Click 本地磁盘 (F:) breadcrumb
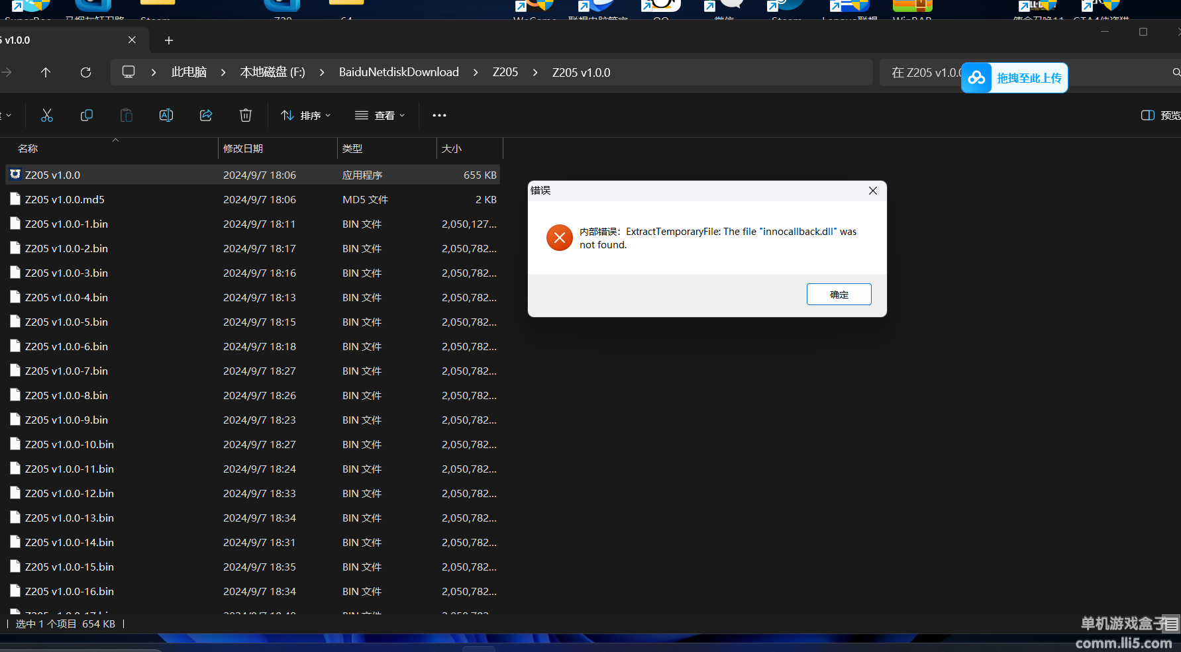 point(272,72)
